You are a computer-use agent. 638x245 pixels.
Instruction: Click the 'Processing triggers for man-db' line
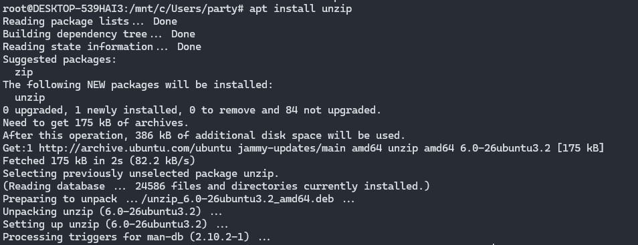[136, 237]
